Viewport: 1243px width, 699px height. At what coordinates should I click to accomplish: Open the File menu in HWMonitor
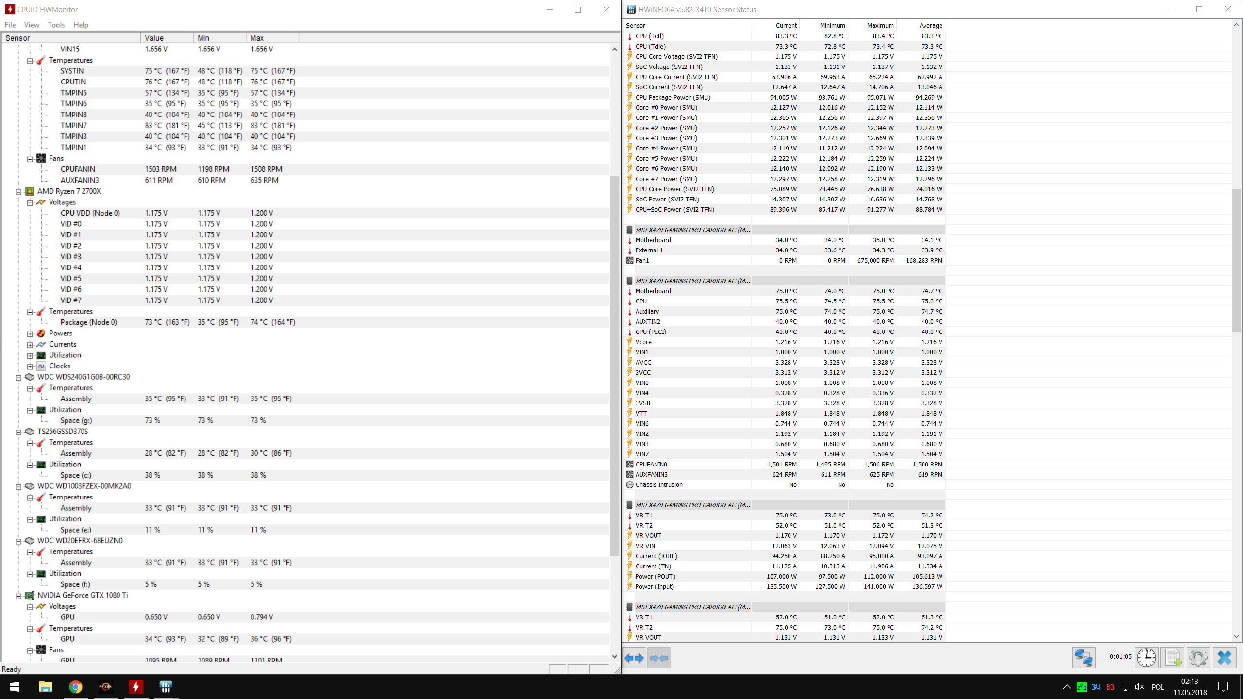click(10, 25)
